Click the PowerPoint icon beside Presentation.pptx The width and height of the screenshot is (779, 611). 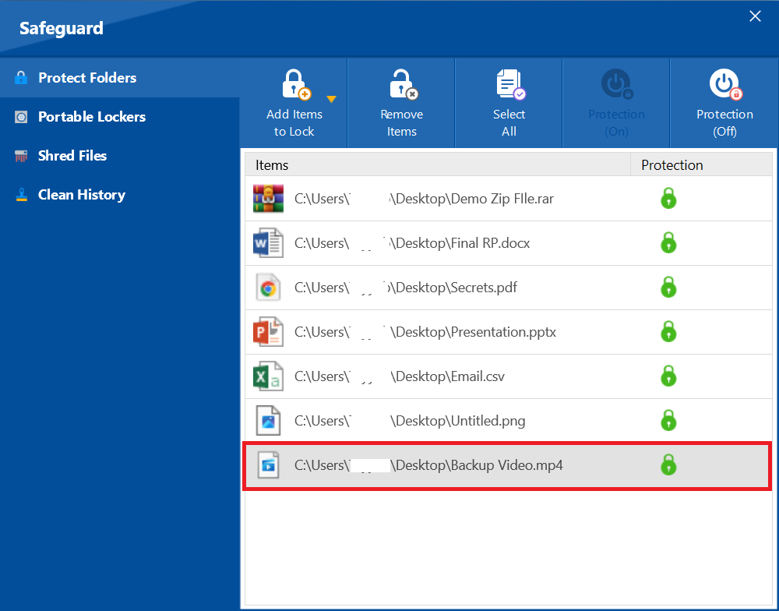(x=268, y=332)
